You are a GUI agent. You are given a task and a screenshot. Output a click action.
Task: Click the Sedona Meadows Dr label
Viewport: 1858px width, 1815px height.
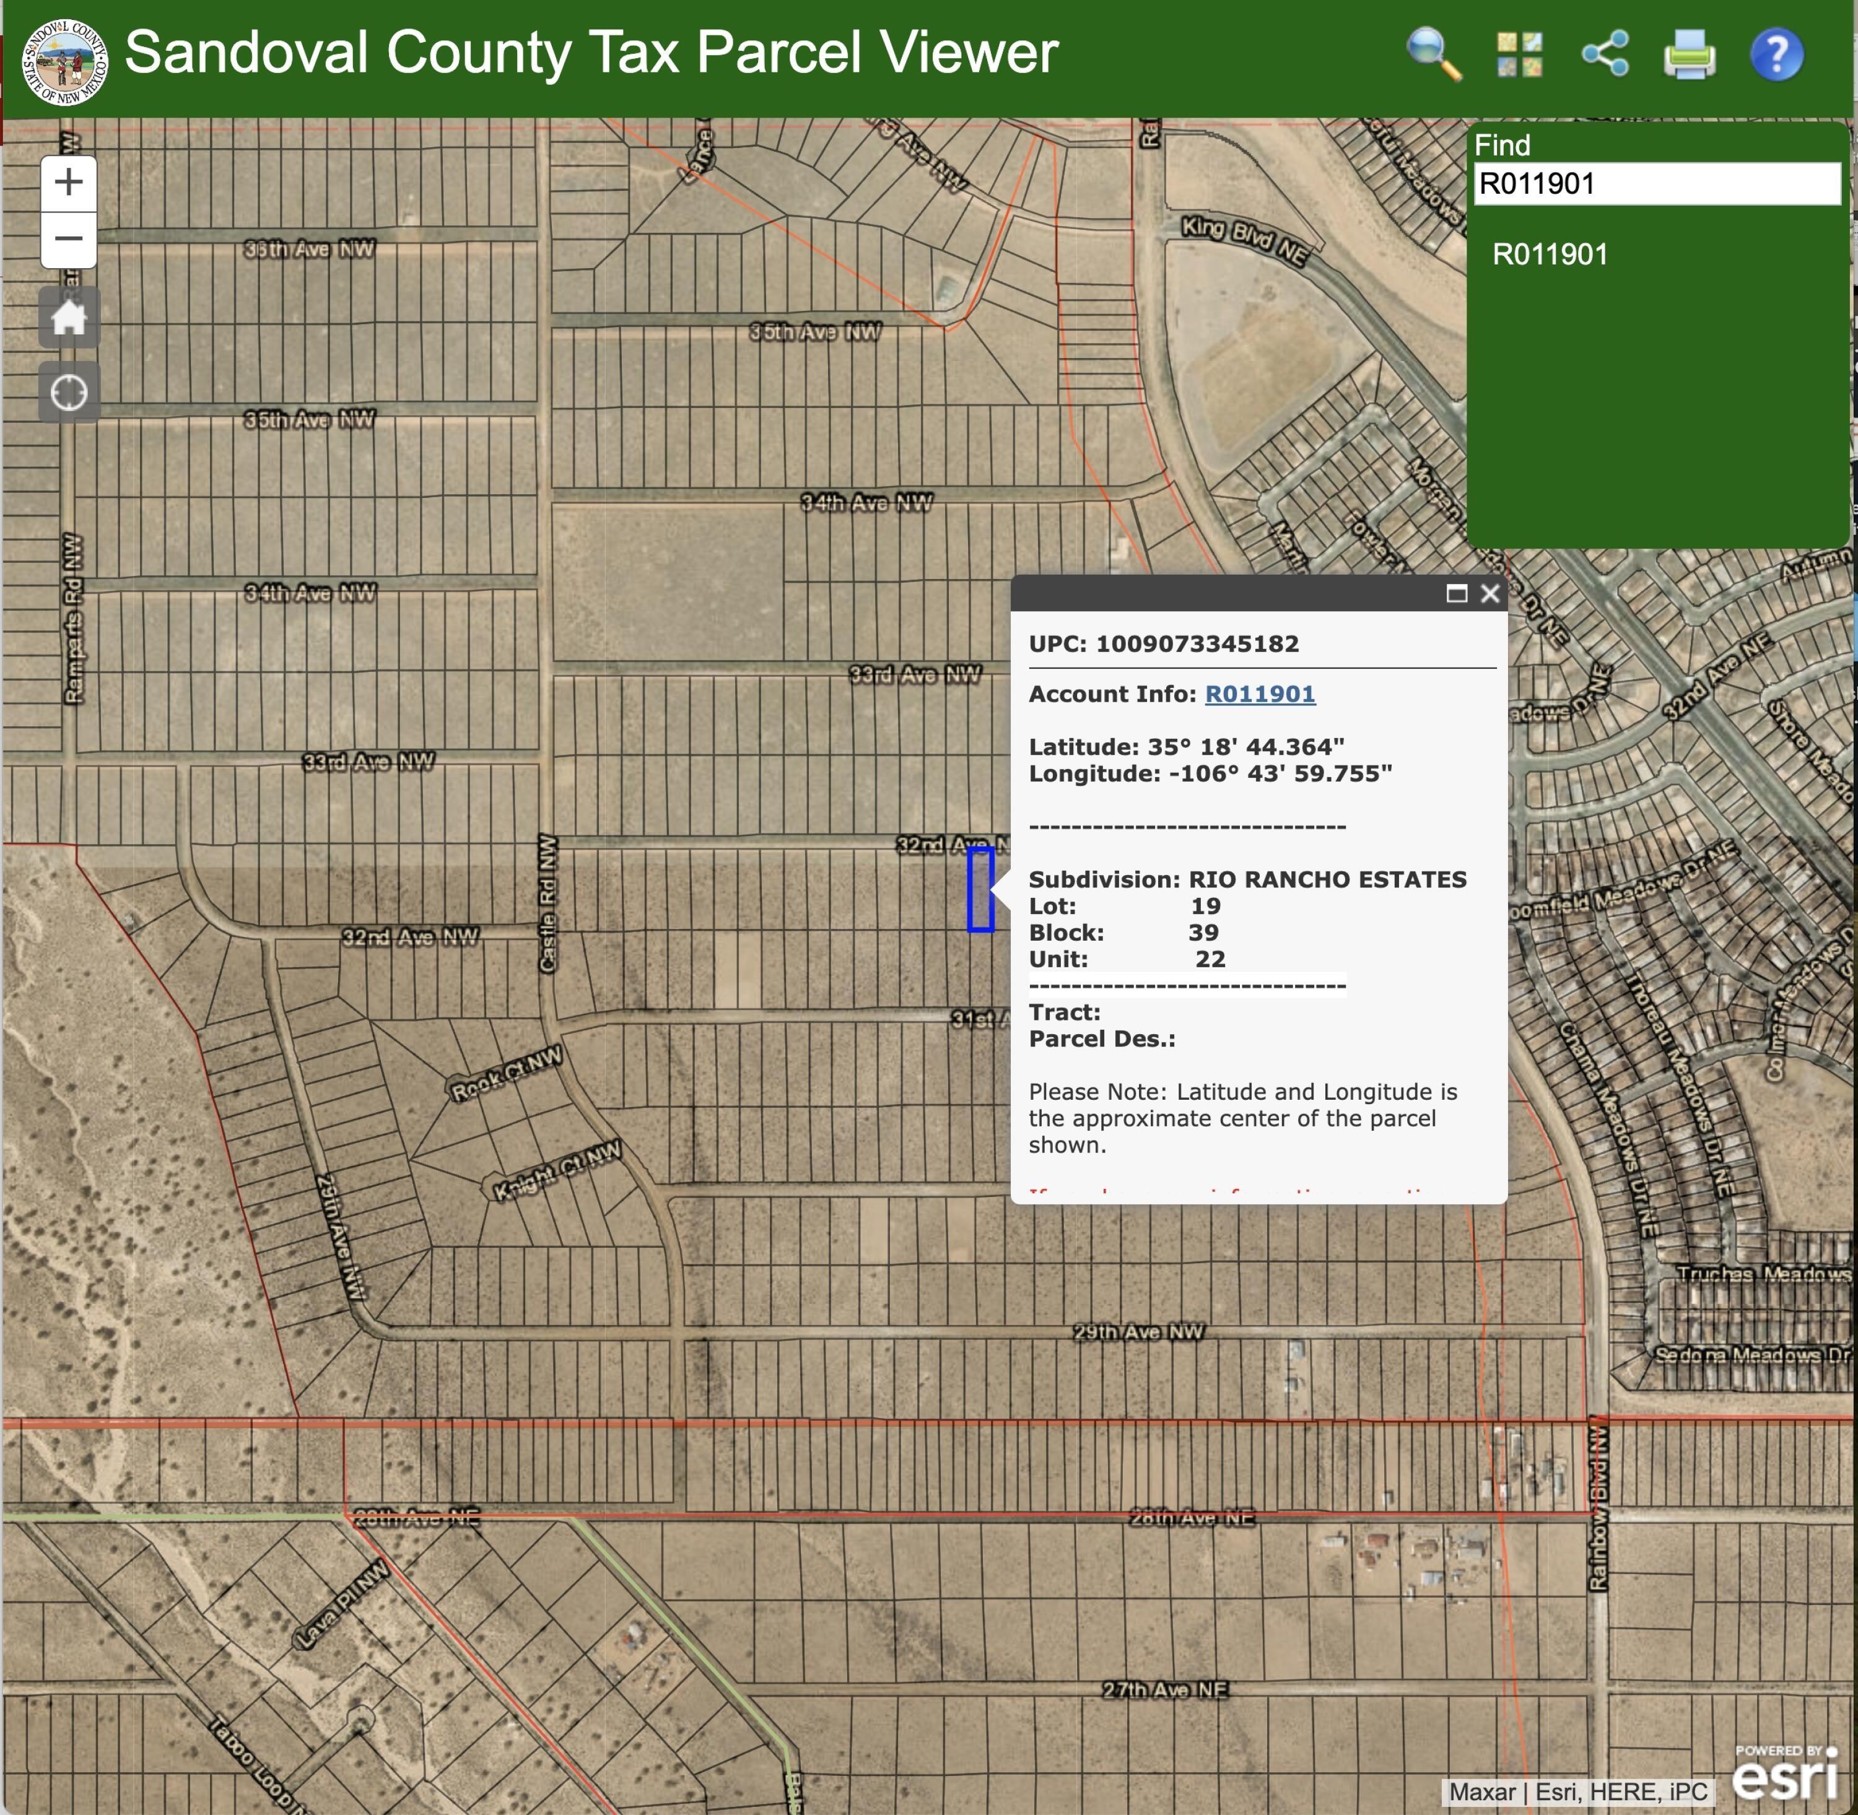[x=1752, y=1354]
